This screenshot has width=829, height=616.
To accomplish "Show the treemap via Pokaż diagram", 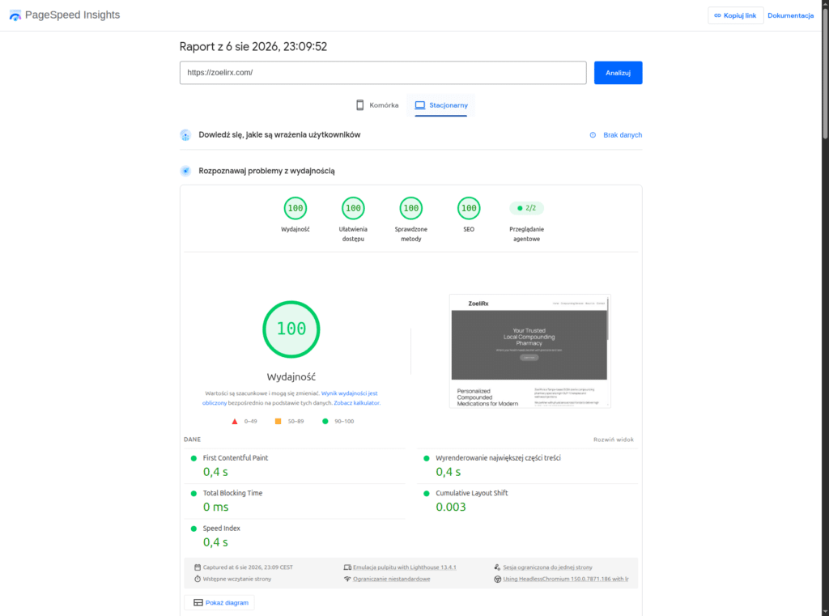I will click(x=219, y=603).
